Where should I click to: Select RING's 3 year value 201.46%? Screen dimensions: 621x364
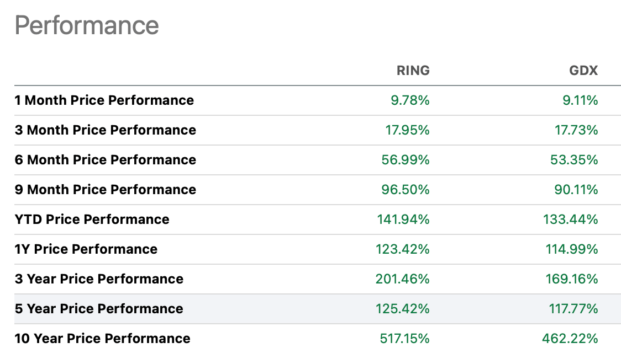(x=403, y=279)
